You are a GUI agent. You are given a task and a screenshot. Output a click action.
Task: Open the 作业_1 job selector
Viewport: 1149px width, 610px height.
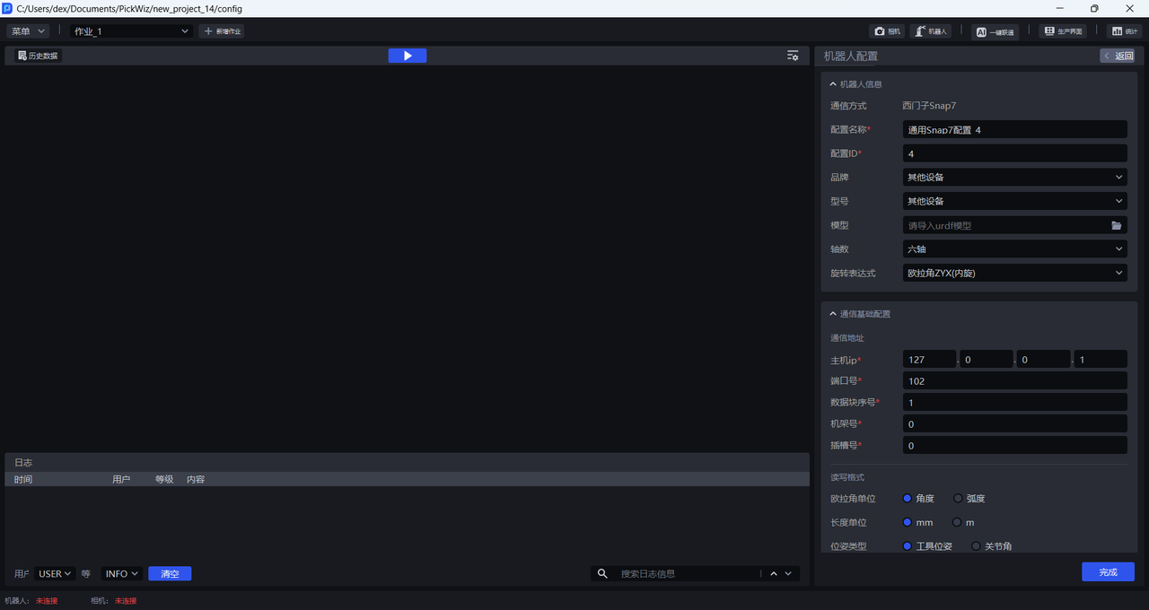point(131,31)
